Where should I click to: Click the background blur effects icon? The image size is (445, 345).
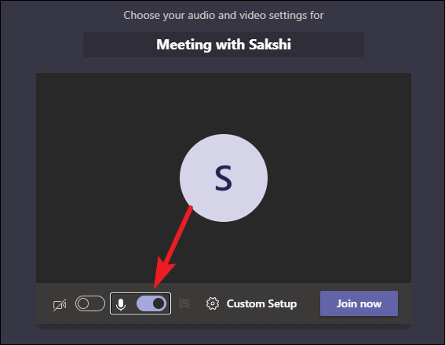click(x=184, y=303)
